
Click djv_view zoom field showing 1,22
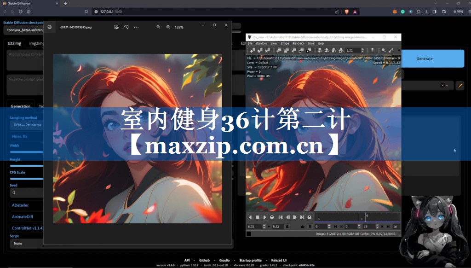[353, 50]
